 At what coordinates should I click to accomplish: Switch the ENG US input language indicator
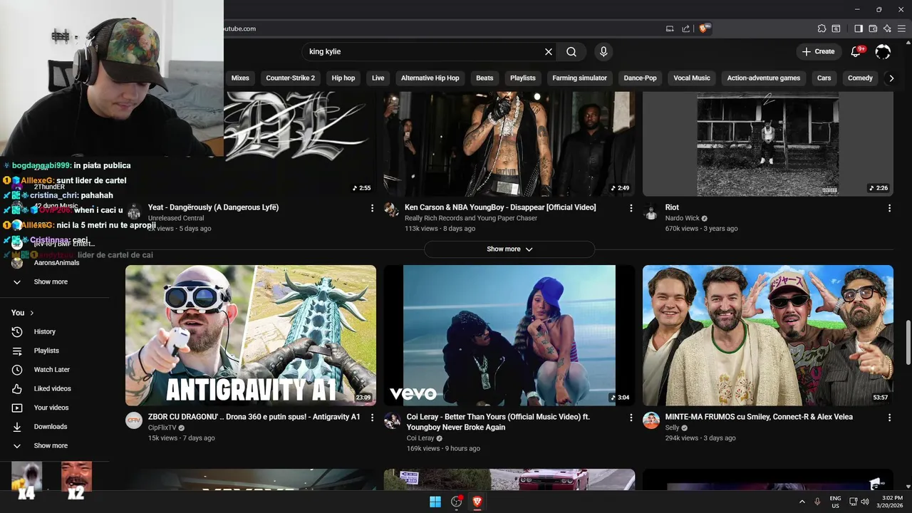[836, 502]
